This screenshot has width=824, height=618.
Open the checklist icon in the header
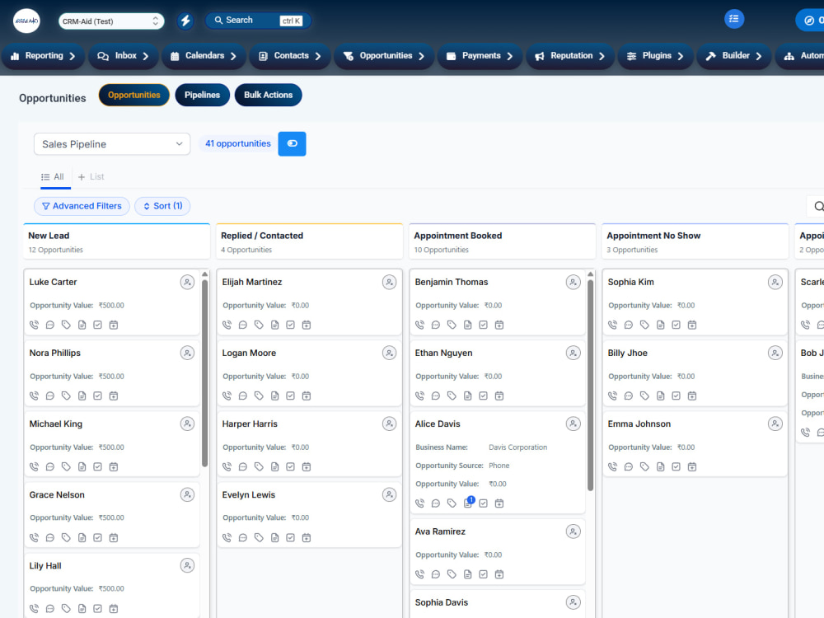pyautogui.click(x=733, y=19)
